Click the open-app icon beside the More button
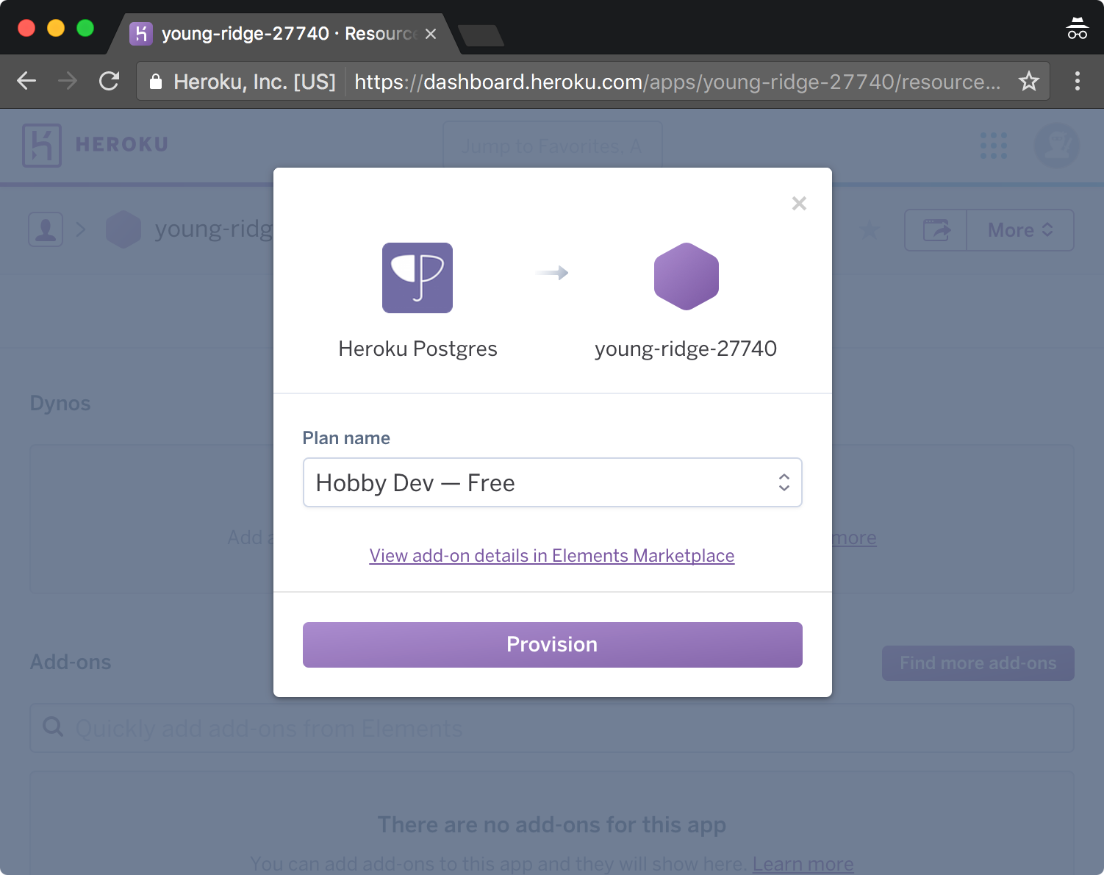The height and width of the screenshot is (875, 1104). (935, 230)
